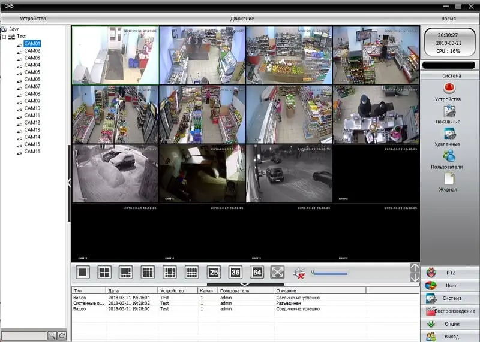Collapse the left device panel arrow
Screen dimensions: 480x342
(x=69, y=183)
